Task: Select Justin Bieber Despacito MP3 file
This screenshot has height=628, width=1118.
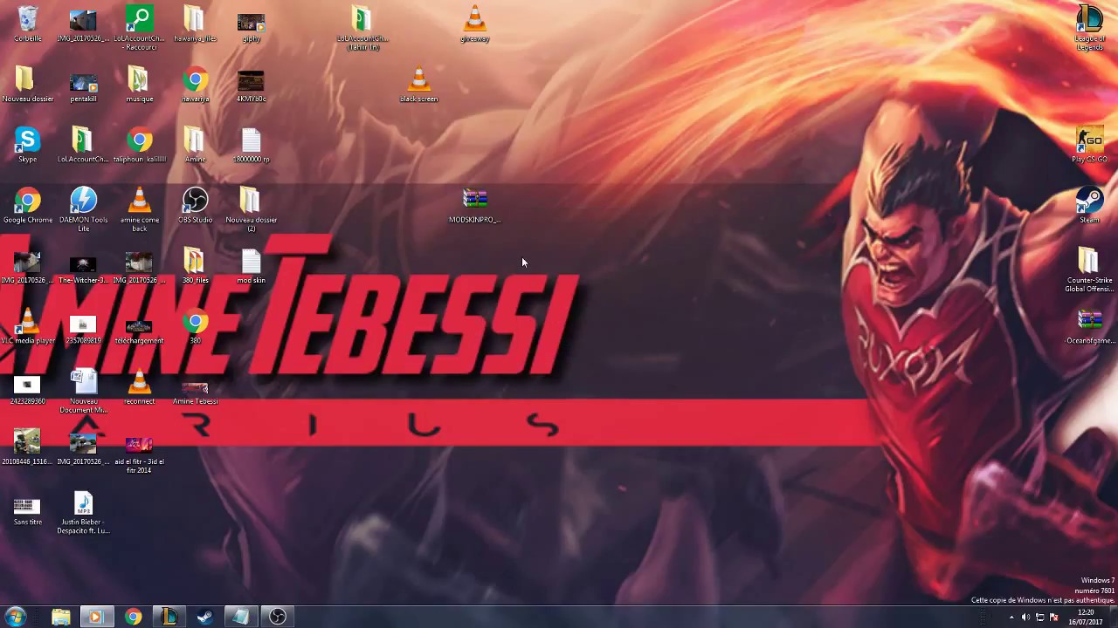Action: (83, 511)
